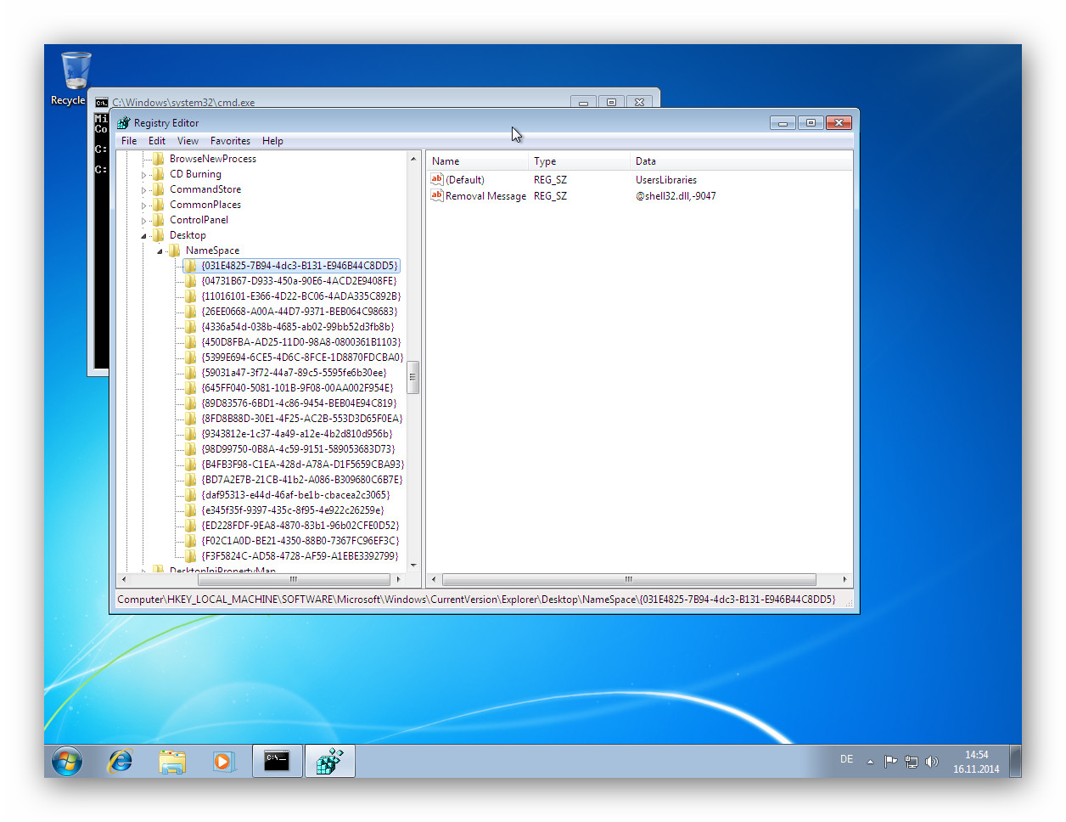Click folder icon of {450D8FBA-AD25...} key
The height and width of the screenshot is (822, 1066).
point(190,342)
